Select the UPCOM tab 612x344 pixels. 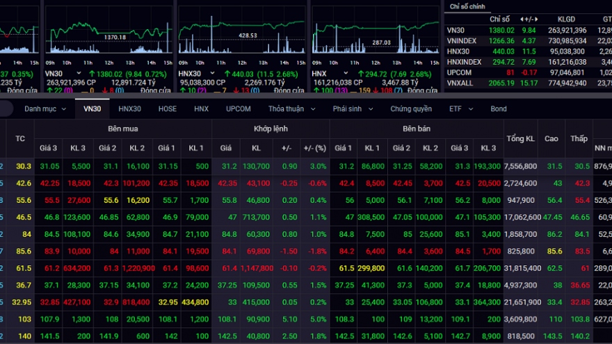tap(238, 109)
